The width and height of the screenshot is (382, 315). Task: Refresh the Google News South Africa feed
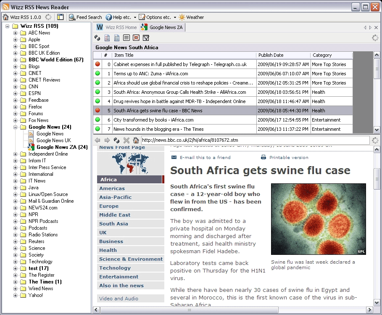click(x=97, y=38)
